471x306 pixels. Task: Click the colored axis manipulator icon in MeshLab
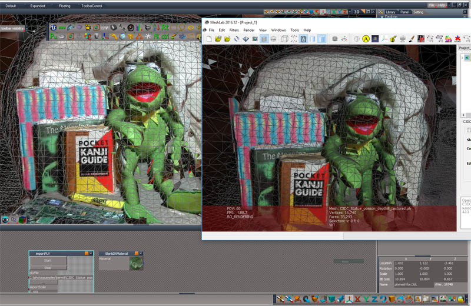click(x=384, y=39)
